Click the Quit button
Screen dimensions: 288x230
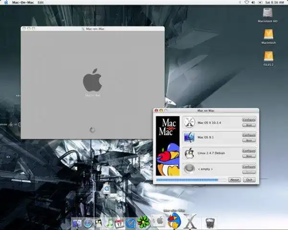click(249, 180)
